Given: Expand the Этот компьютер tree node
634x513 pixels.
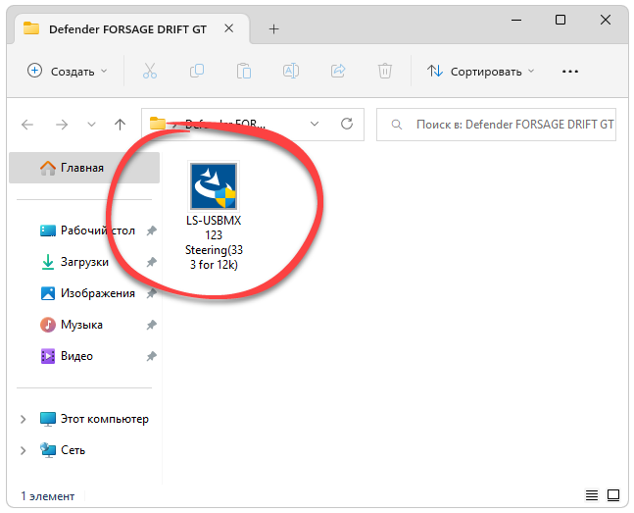Looking at the screenshot, I should [24, 419].
